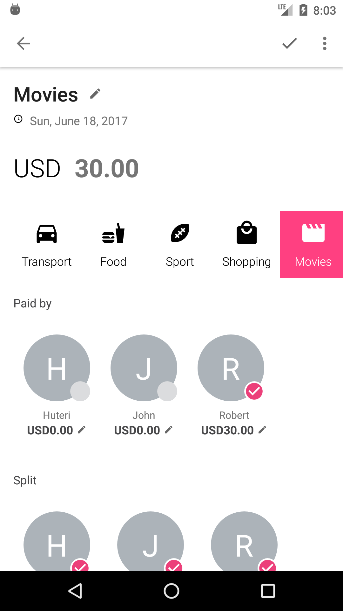The image size is (343, 611).
Task: Tap the back arrow icon
Action: [24, 43]
